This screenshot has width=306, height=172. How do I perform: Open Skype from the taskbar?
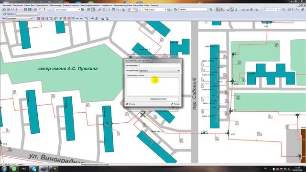(x=34, y=169)
